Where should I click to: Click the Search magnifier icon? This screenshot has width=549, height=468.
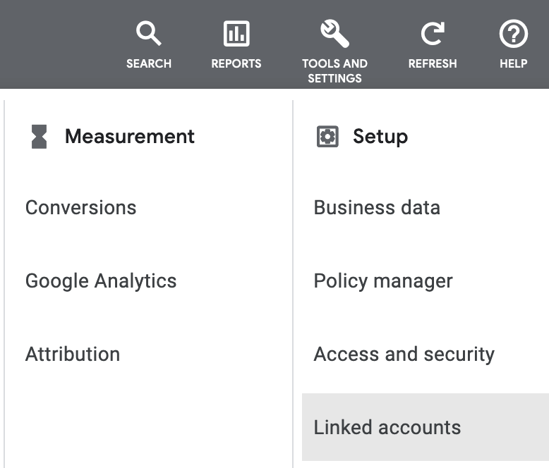click(149, 33)
